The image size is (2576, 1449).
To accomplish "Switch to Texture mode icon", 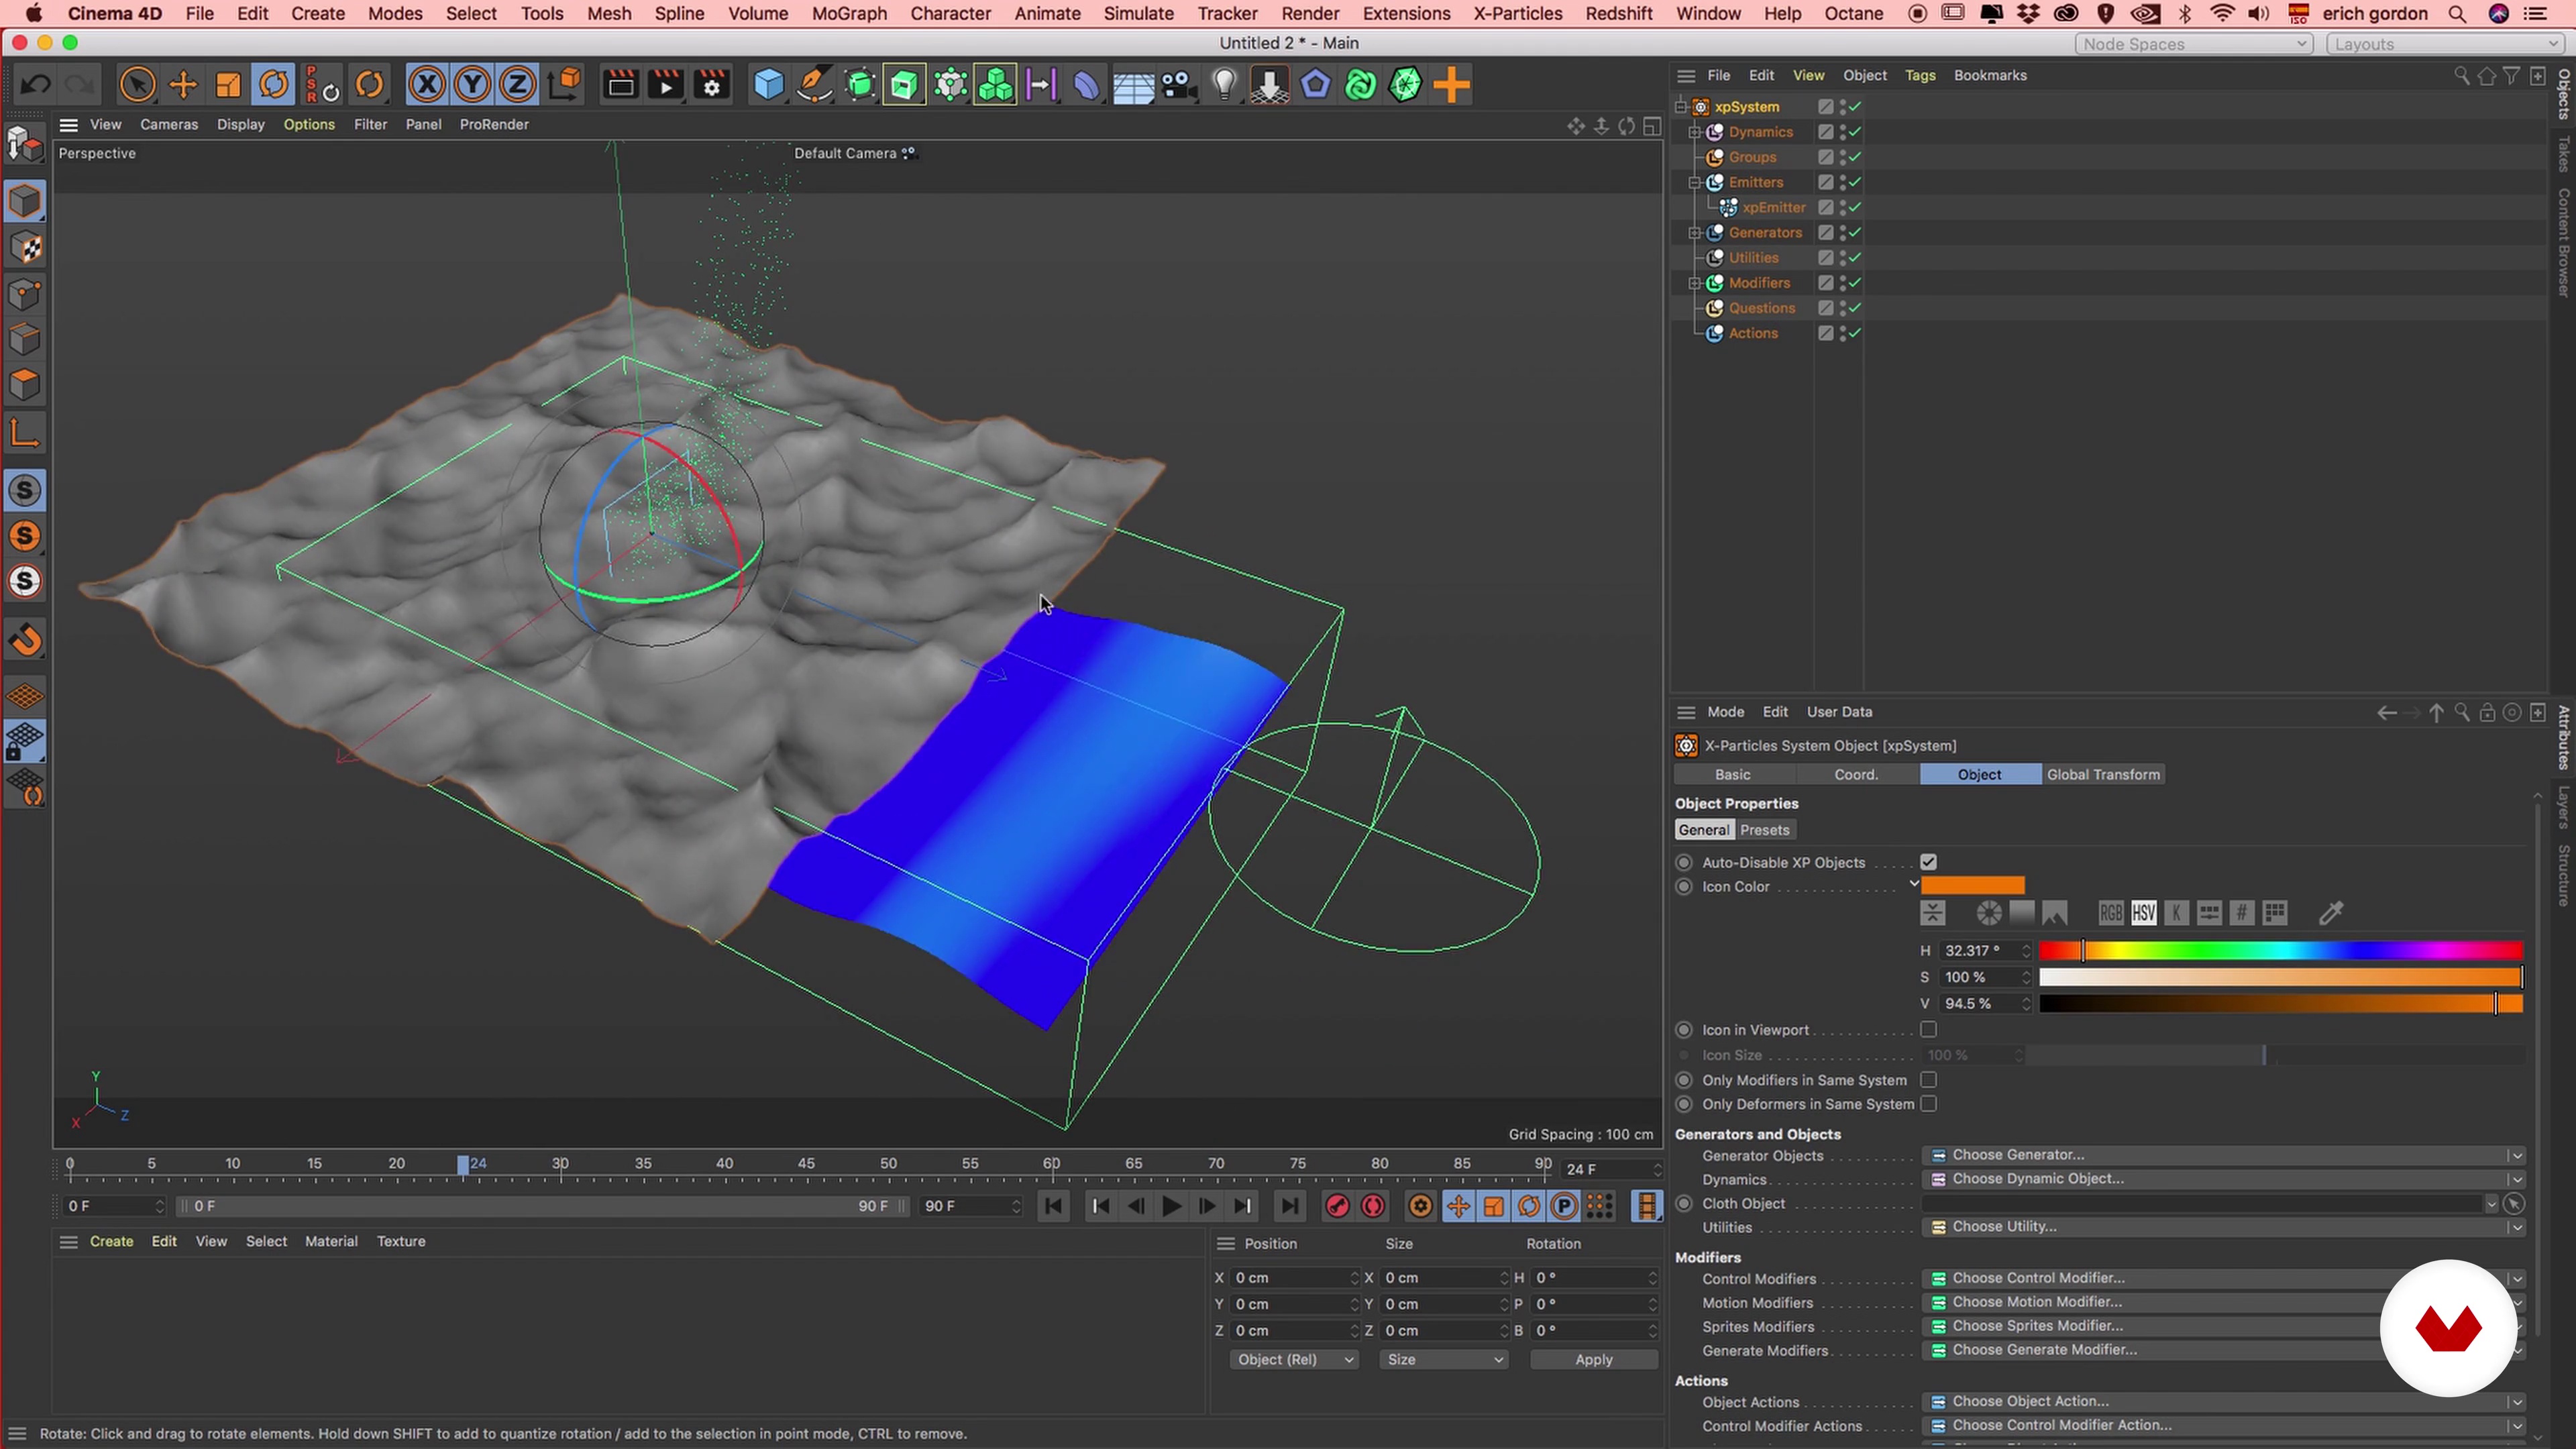I will [25, 248].
